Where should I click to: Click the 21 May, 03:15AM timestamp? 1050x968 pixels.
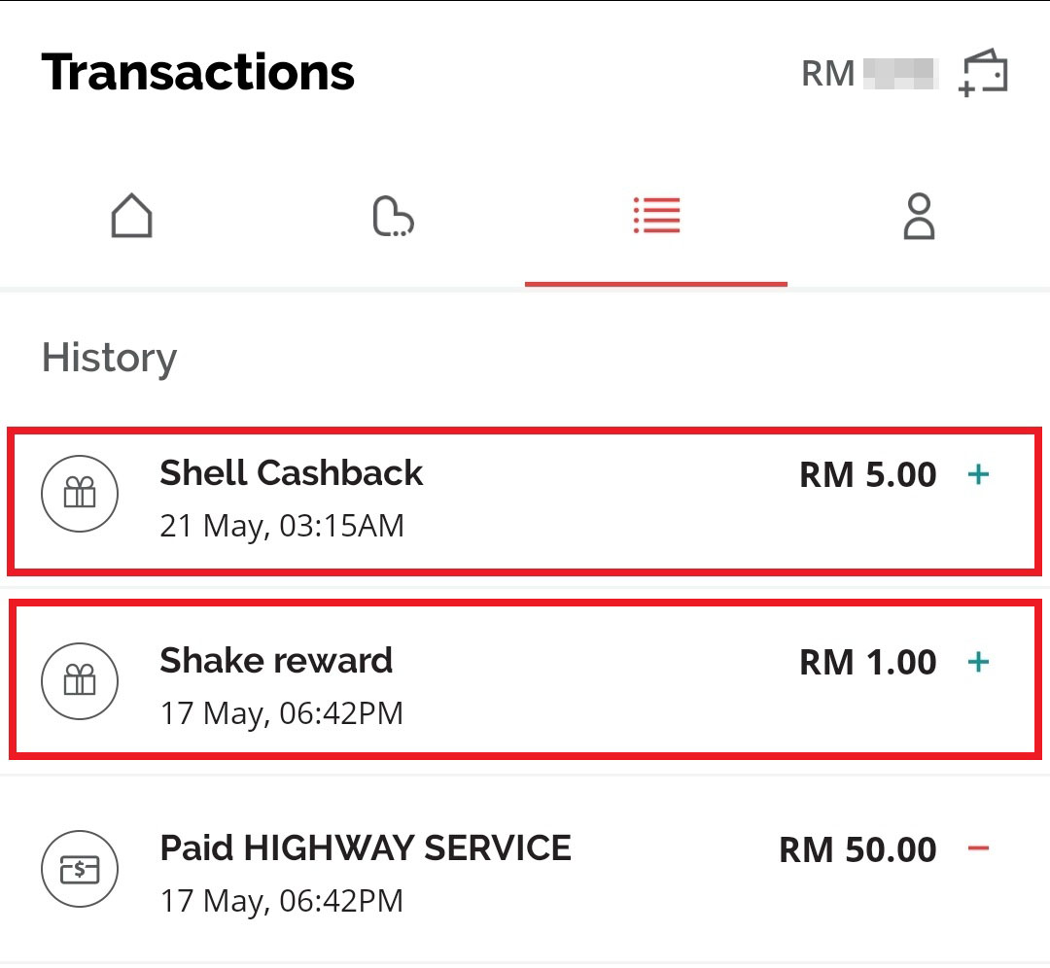[x=281, y=526]
